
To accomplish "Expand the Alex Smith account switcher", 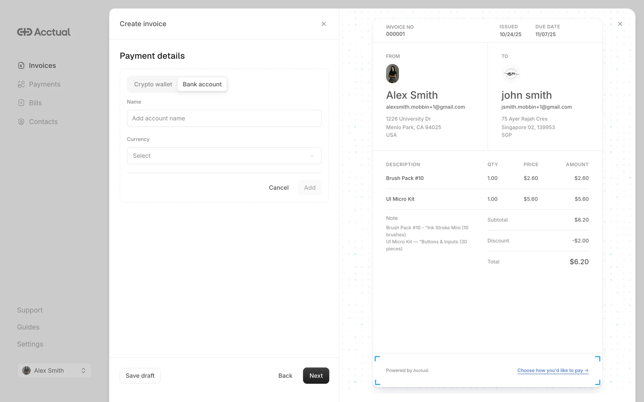I will [x=54, y=371].
